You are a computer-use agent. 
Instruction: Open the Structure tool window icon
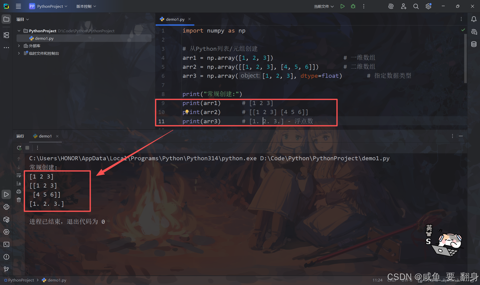6,35
